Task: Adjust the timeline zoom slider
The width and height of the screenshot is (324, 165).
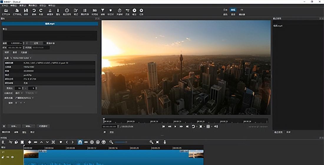Action: pyautogui.click(x=121, y=142)
